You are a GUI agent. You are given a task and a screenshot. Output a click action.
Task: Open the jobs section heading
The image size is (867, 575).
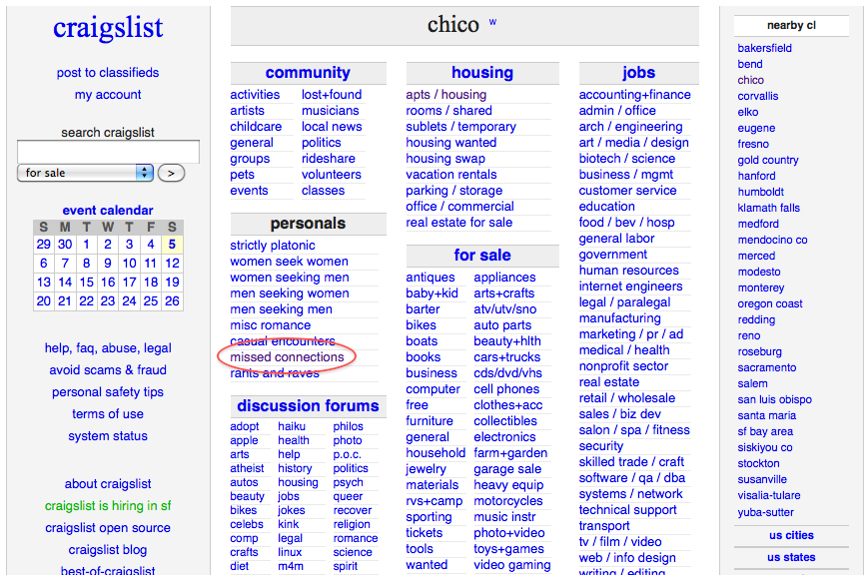[x=638, y=72]
